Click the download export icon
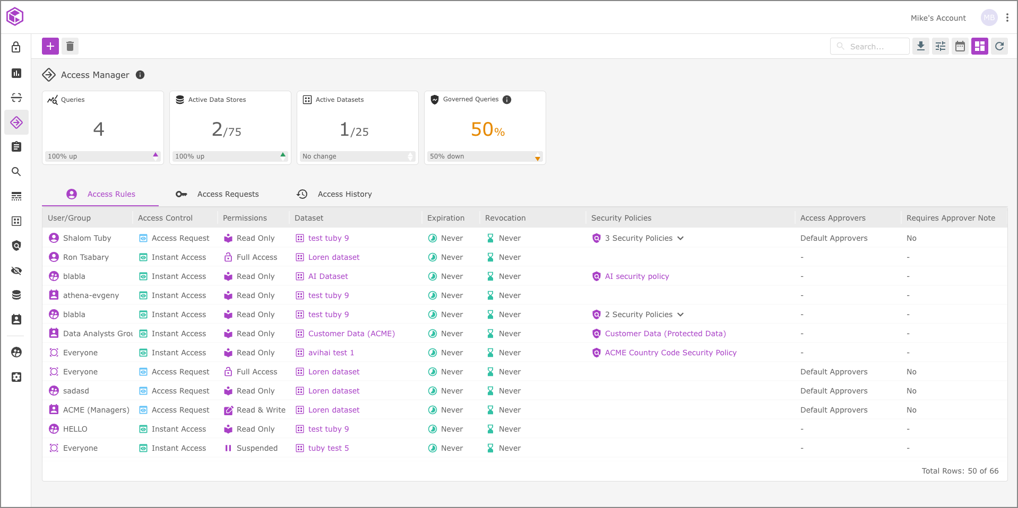Image resolution: width=1018 pixels, height=508 pixels. (921, 46)
